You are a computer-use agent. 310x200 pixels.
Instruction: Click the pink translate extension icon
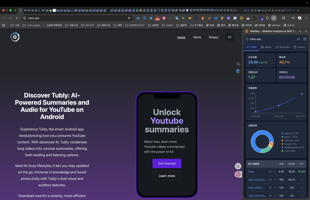coord(164,18)
